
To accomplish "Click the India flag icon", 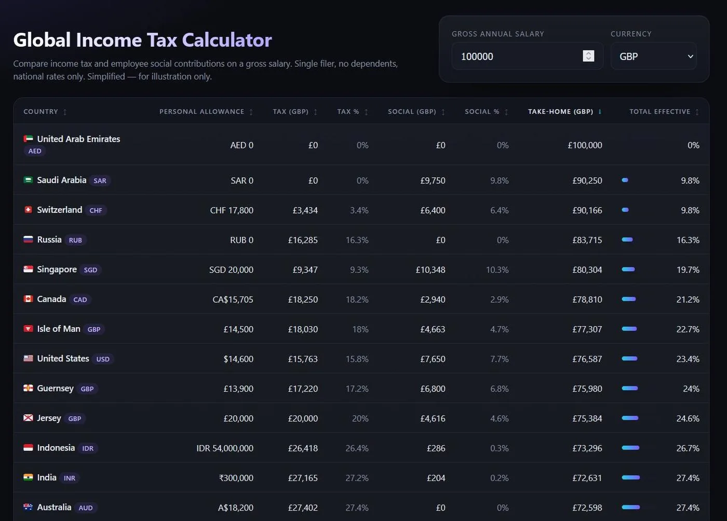I will [x=28, y=477].
